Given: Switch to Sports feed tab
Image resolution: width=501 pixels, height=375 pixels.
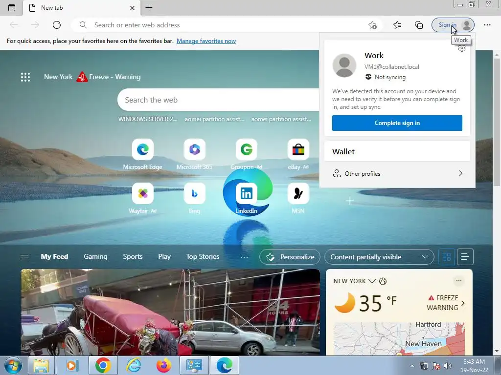Looking at the screenshot, I should point(133,257).
